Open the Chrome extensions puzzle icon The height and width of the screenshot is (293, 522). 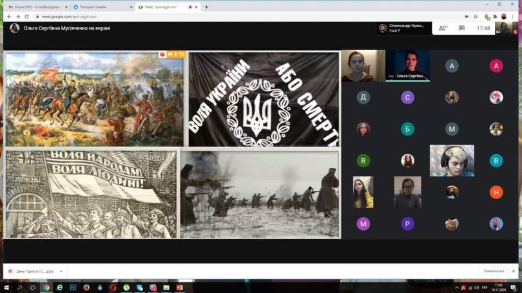pos(496,17)
